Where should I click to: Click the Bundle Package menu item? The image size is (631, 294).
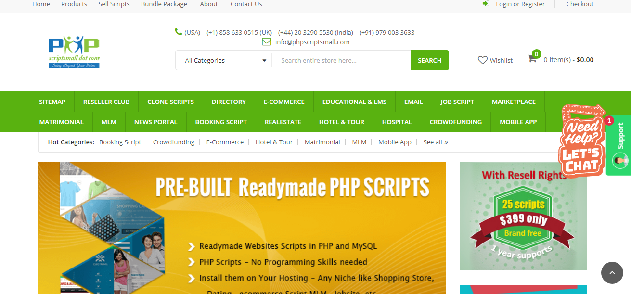[164, 4]
